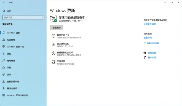This screenshot has width=182, height=106.
Task: Maximize the 设置 window
Action: pyautogui.click(x=172, y=2)
